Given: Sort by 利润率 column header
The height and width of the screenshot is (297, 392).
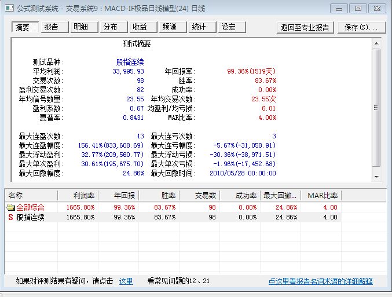Looking at the screenshot, I should click(x=78, y=195).
